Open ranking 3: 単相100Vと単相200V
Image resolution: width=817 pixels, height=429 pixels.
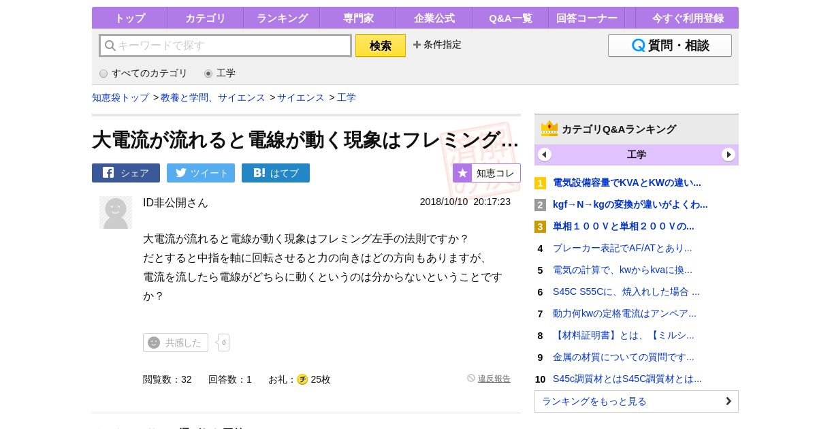tap(624, 226)
